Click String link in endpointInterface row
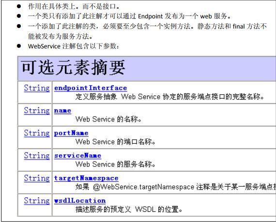Image resolution: width=276 pixels, height=222 pixels. (x=37, y=88)
